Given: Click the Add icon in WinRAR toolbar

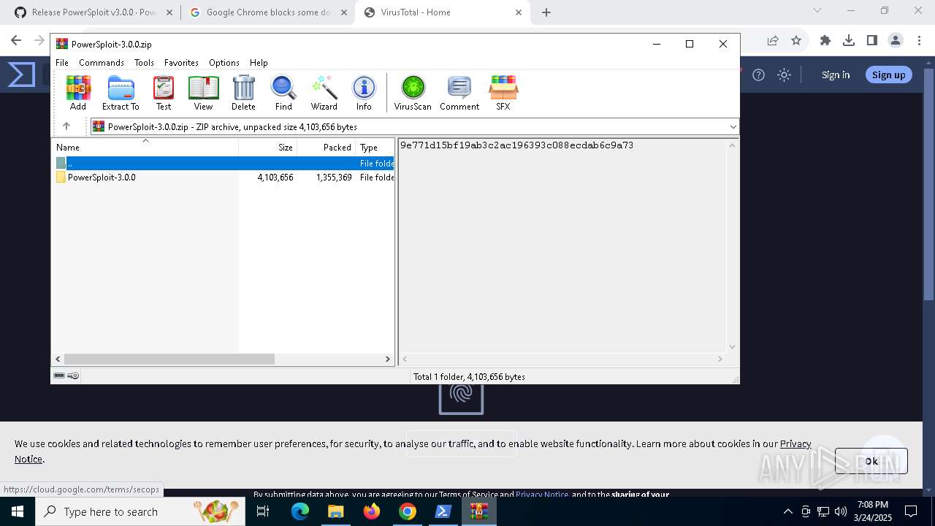Looking at the screenshot, I should click(x=78, y=93).
